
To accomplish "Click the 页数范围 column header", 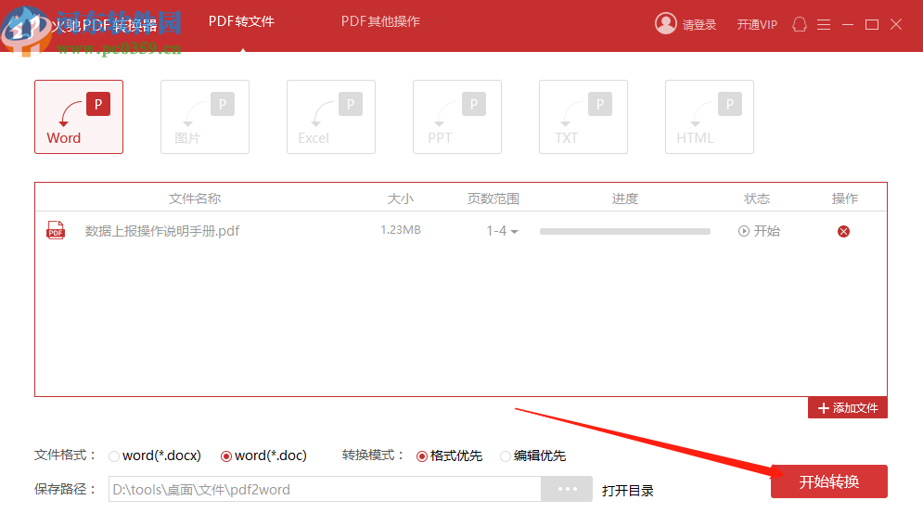I will tap(494, 199).
